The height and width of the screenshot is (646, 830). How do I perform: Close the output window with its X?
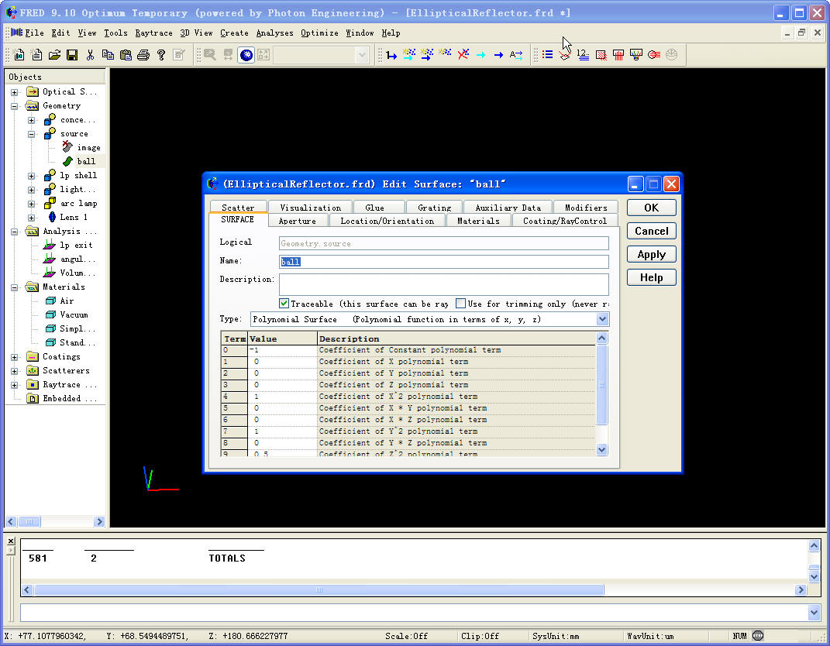tap(11, 541)
